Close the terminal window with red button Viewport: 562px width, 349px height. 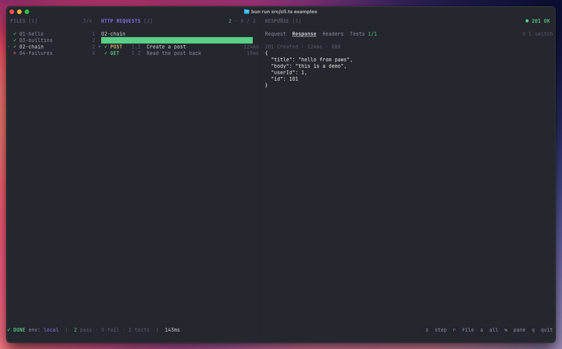coord(12,12)
